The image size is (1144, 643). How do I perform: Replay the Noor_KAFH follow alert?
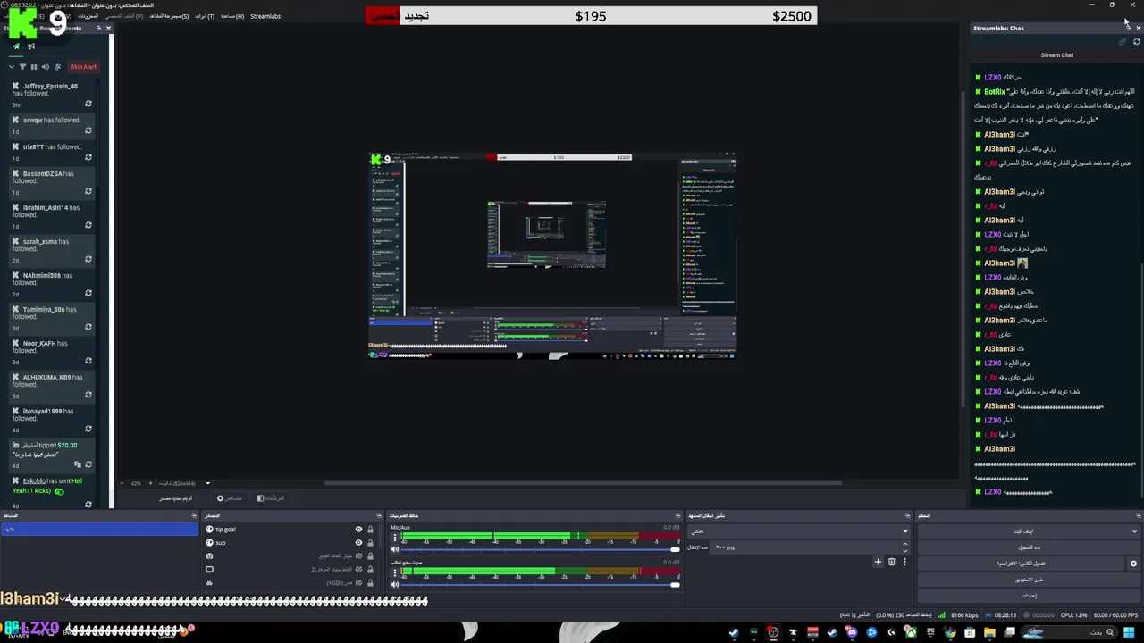[88, 361]
